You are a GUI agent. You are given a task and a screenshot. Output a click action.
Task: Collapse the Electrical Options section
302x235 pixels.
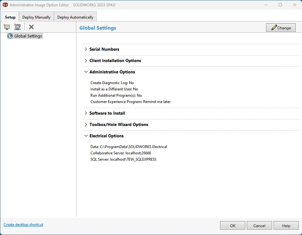[x=86, y=136]
